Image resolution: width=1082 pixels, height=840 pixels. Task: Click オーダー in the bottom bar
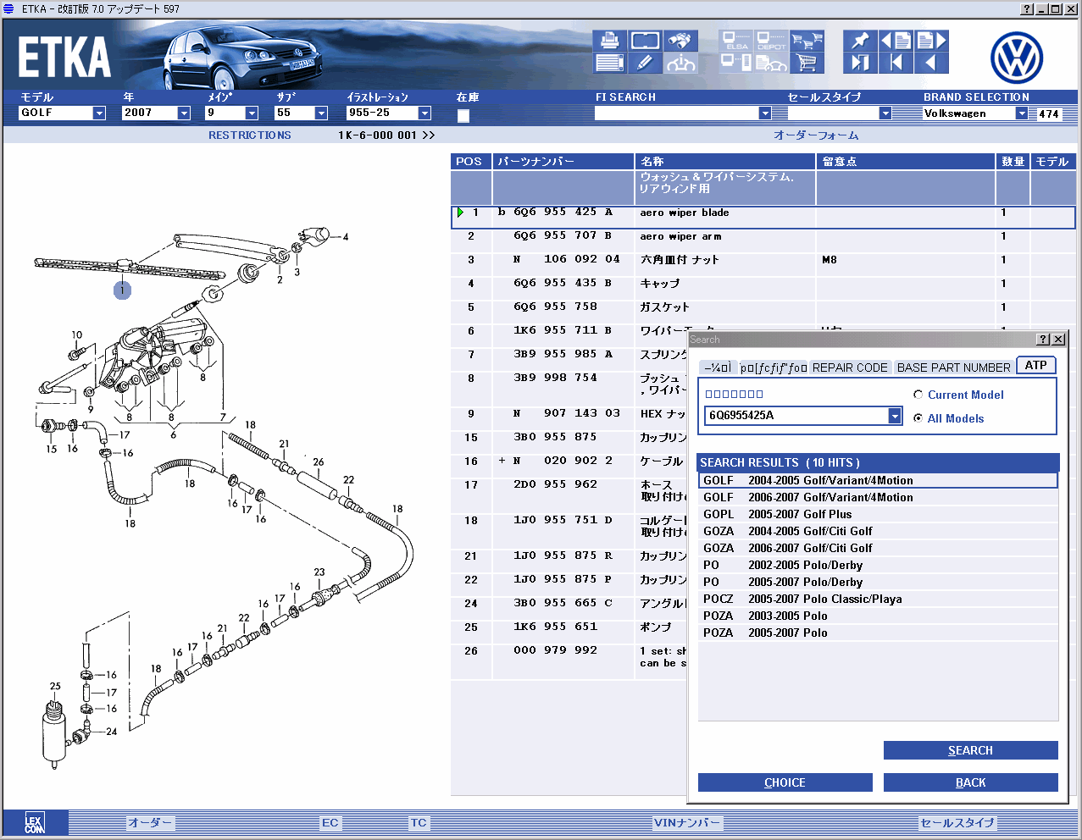click(x=150, y=822)
